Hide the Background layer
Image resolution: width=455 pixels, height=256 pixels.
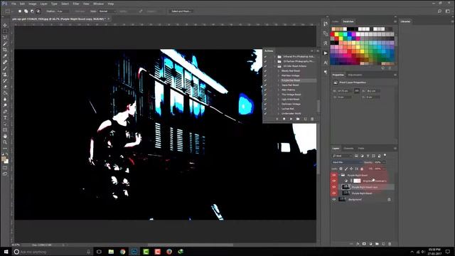coord(334,199)
